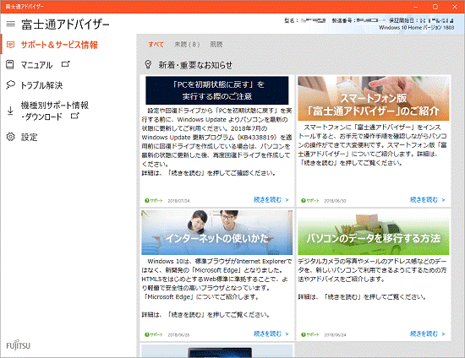This screenshot has width=465, height=358.
Task: Switch to the 既読 tab
Action: (216, 45)
